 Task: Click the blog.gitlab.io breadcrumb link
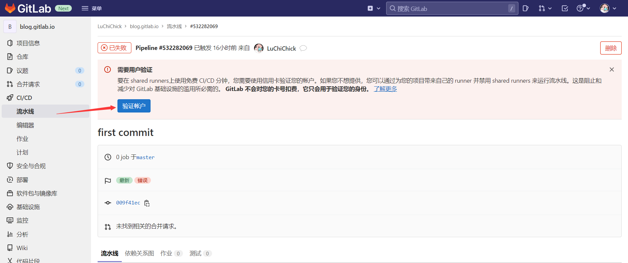coord(144,26)
